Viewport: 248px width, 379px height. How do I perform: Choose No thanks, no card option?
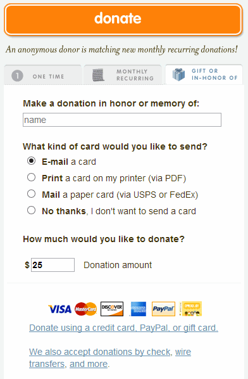tap(32, 210)
